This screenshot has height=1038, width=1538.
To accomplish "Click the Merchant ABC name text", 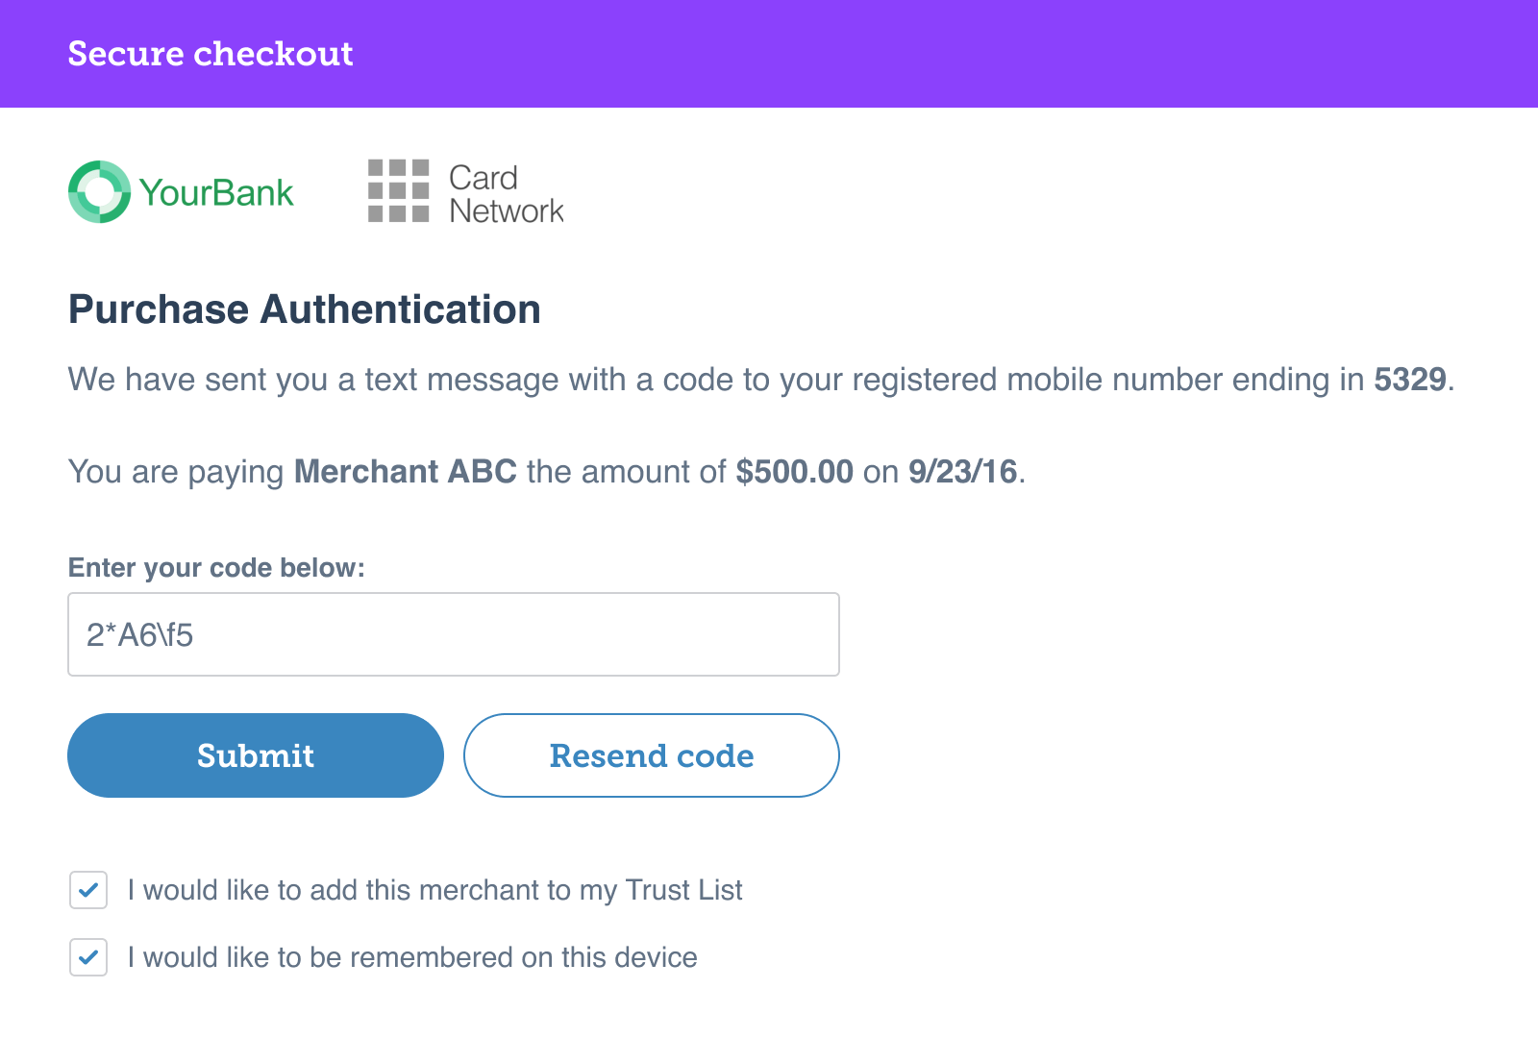I will tap(406, 472).
